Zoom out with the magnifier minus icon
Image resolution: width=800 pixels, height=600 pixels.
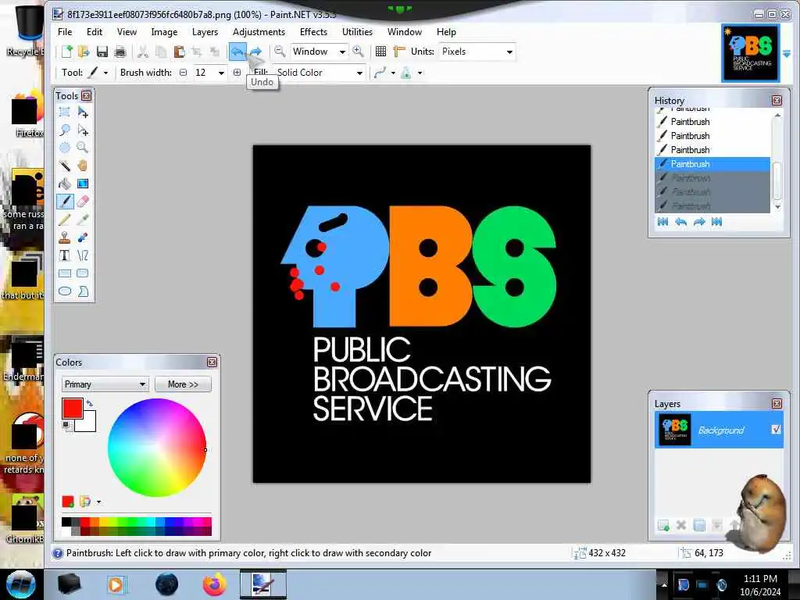pos(280,52)
